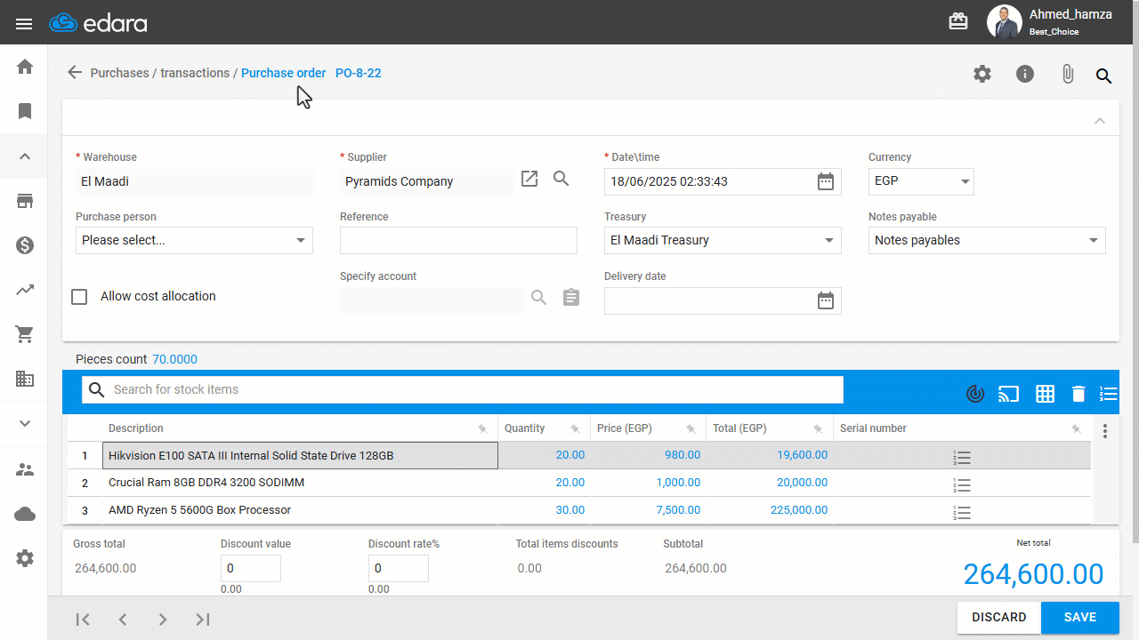Open the info circle icon
1139x640 pixels.
(x=1025, y=75)
